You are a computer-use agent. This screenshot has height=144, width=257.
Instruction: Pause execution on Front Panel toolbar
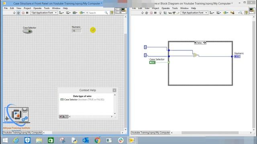point(27,13)
